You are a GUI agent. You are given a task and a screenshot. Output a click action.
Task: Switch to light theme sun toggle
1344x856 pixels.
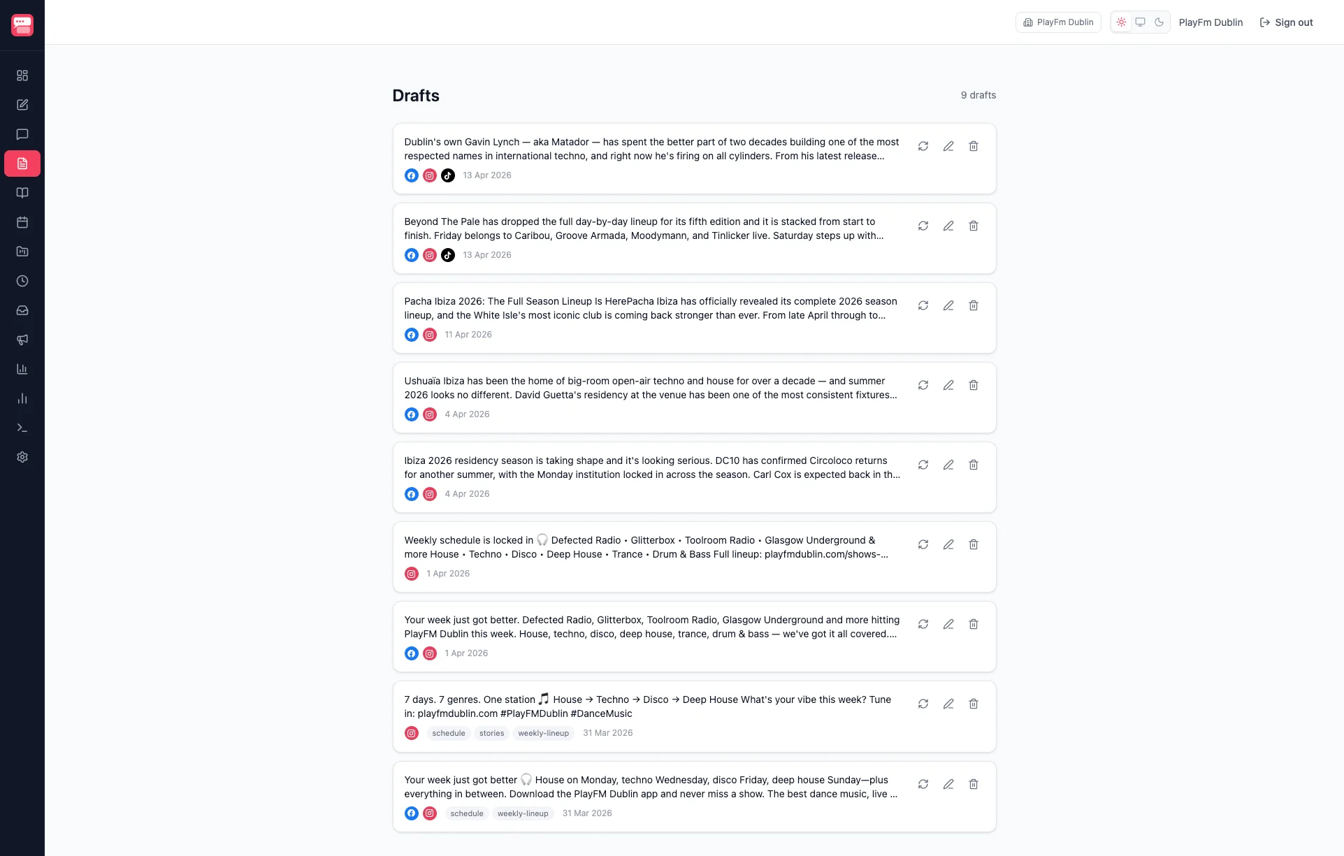coord(1121,22)
